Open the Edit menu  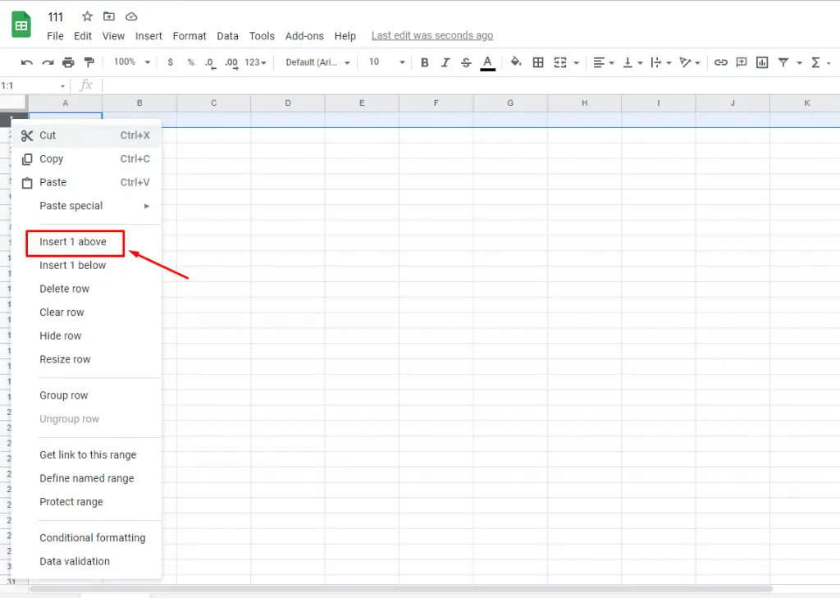(83, 36)
